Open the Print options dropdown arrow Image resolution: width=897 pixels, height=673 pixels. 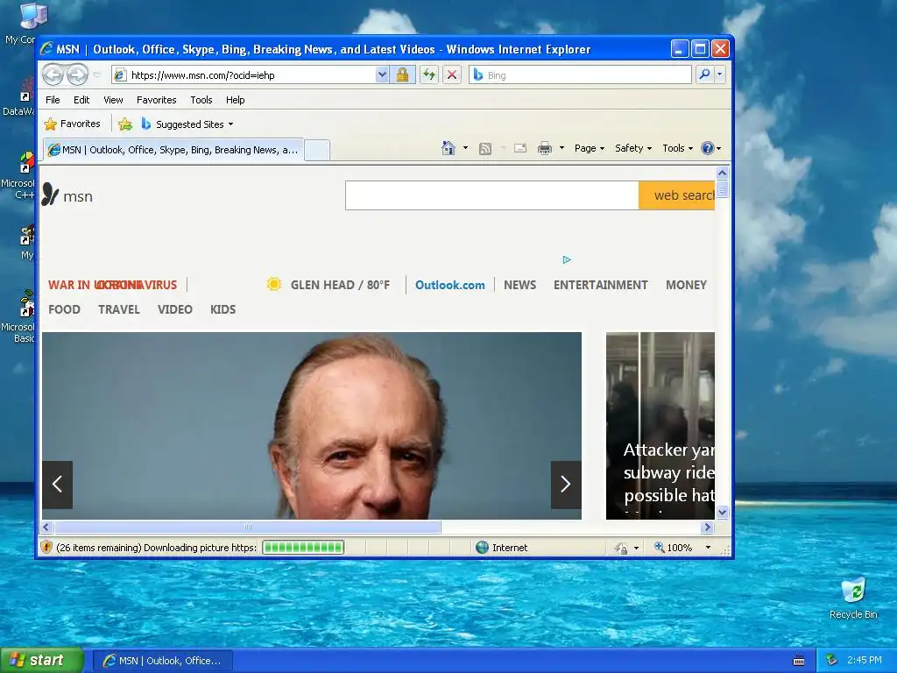[562, 148]
